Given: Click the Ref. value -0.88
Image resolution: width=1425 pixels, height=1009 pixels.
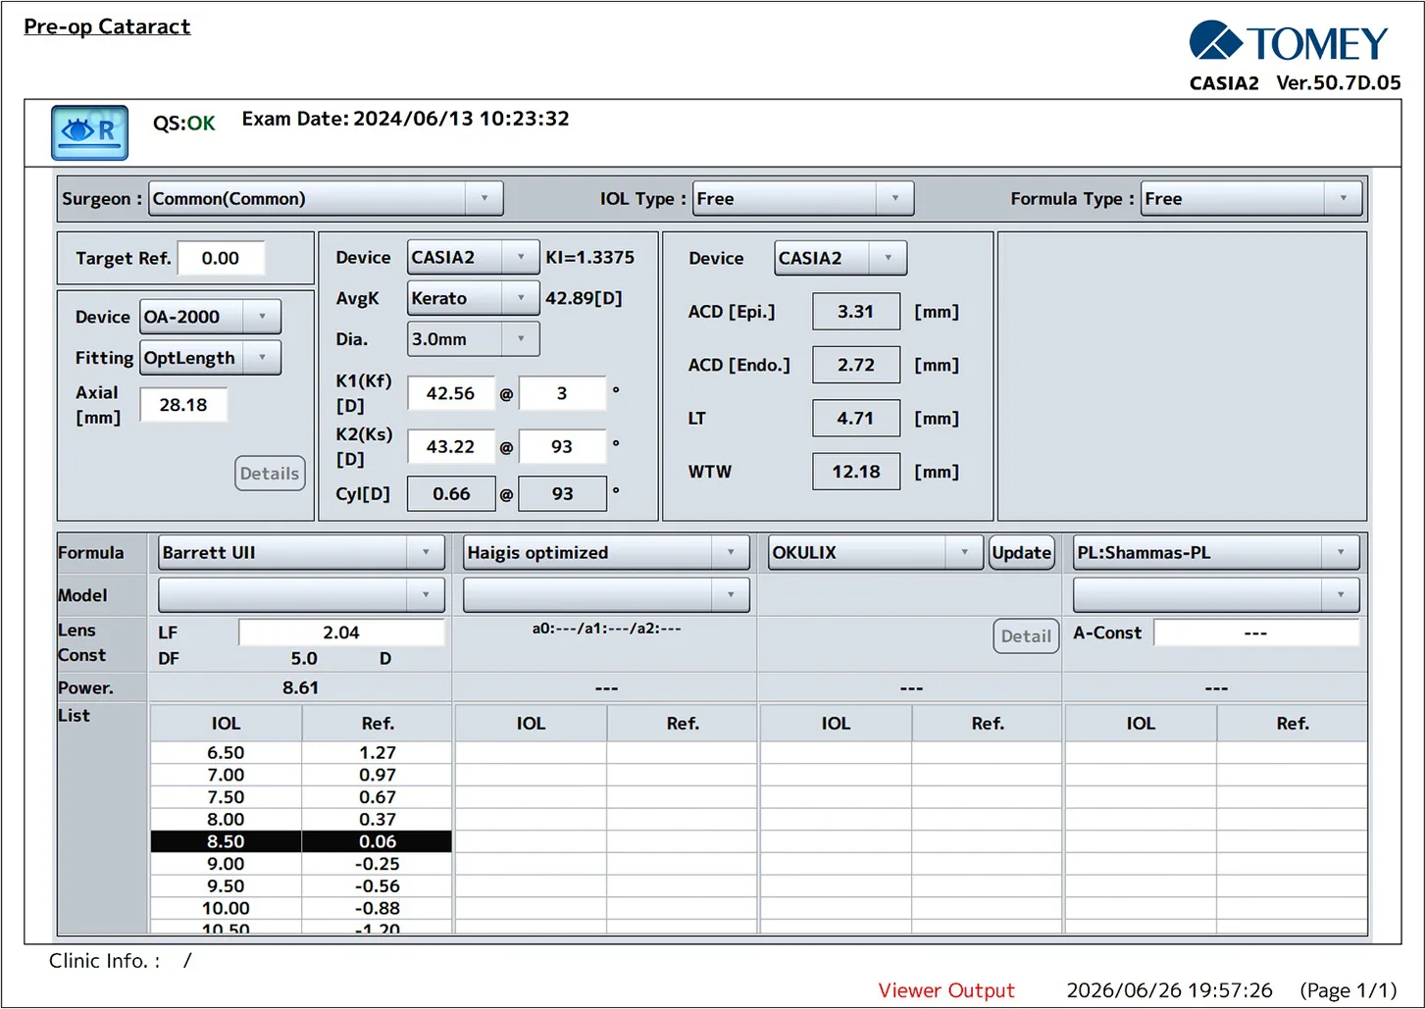Looking at the screenshot, I should [x=378, y=908].
